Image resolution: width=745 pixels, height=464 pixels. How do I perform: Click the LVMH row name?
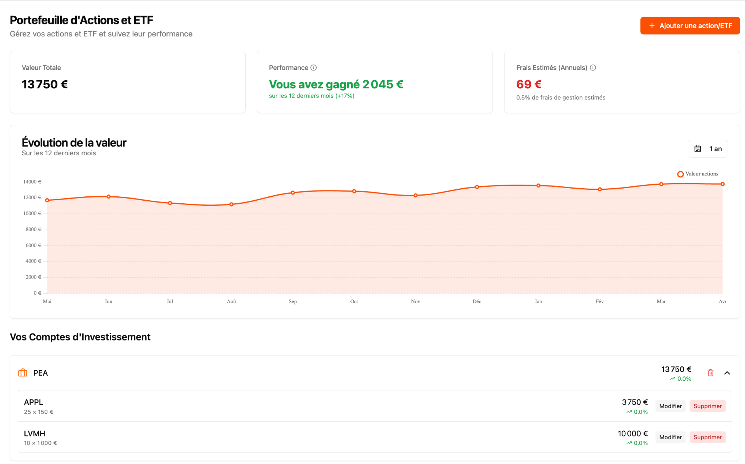tap(35, 433)
